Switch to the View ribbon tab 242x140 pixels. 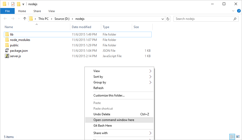coord(51,11)
